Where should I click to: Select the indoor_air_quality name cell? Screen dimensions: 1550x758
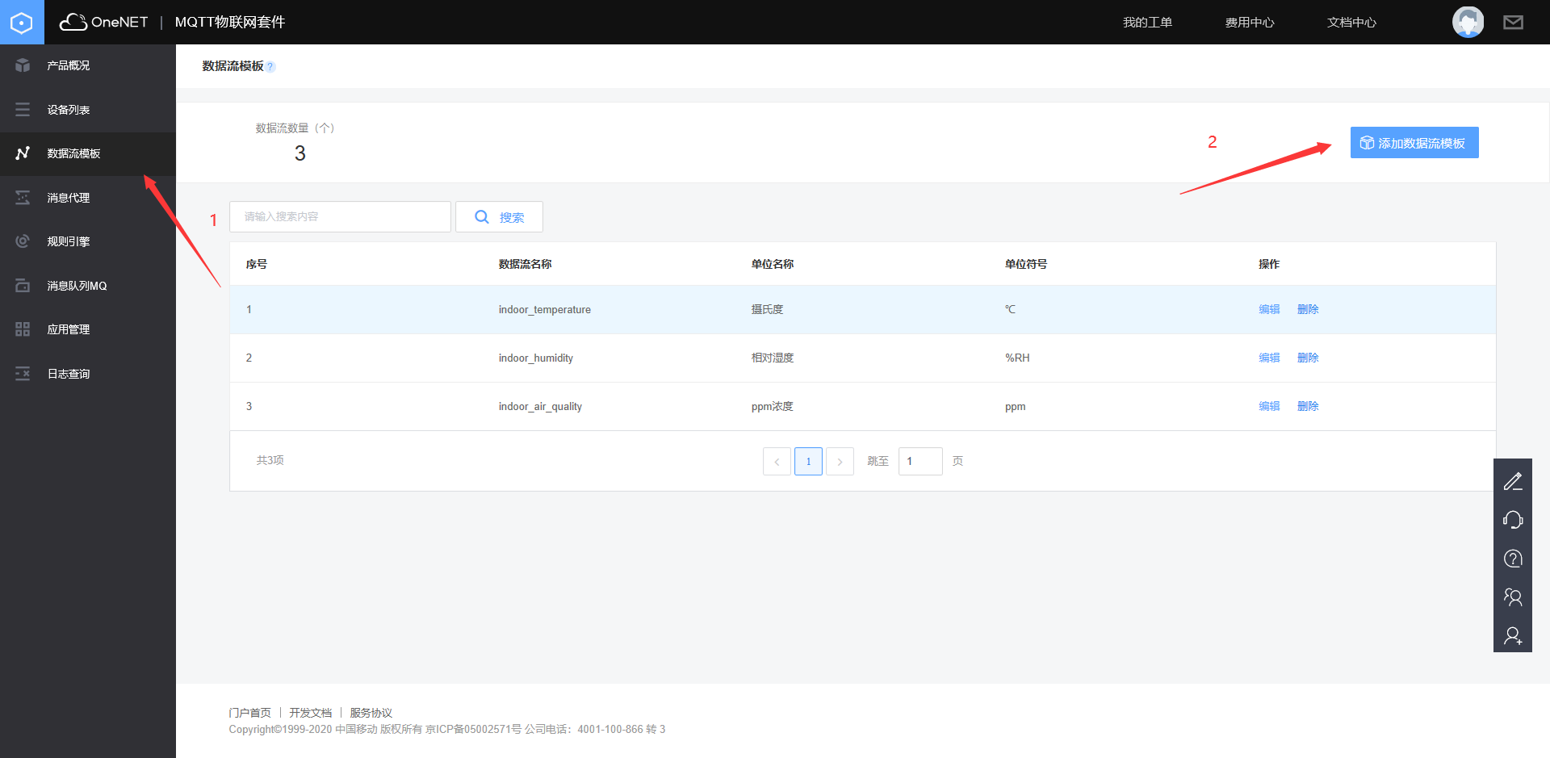540,407
